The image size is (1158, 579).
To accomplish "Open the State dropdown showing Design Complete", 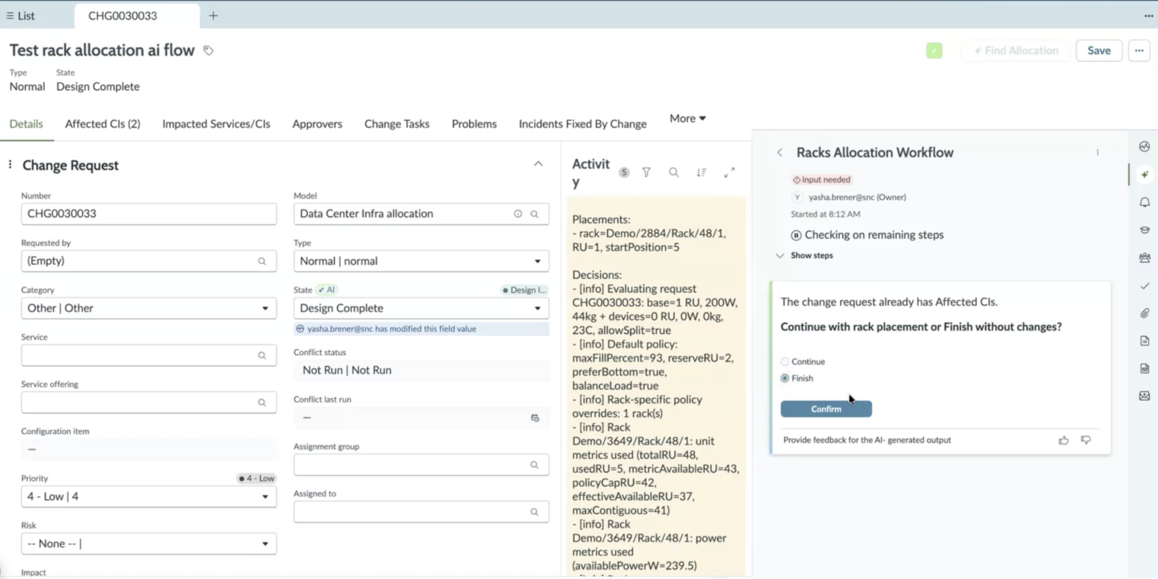I will (x=421, y=309).
